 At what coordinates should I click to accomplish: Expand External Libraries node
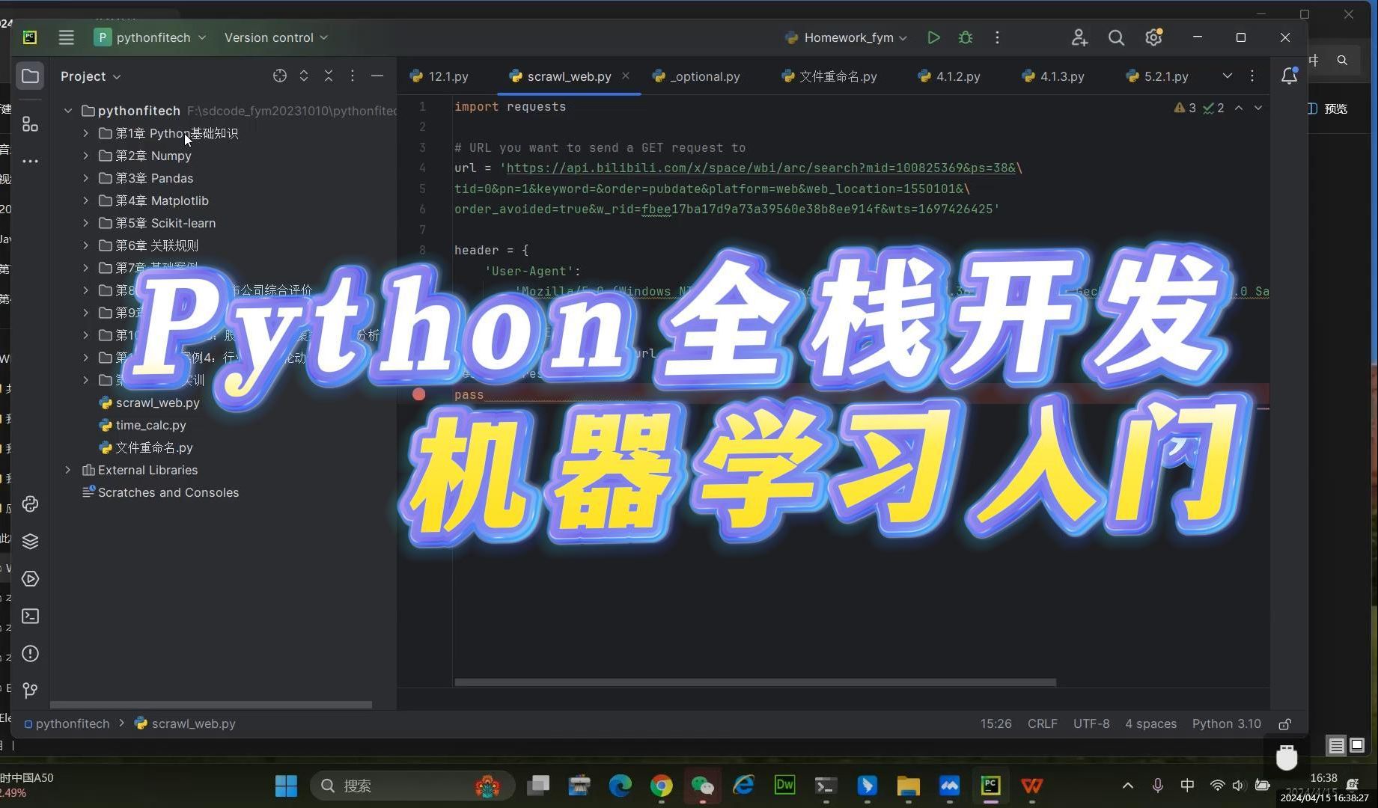(68, 470)
